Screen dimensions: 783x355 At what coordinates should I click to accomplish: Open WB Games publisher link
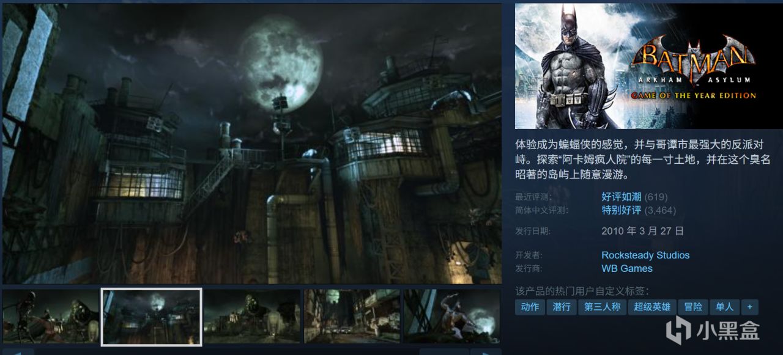pyautogui.click(x=627, y=269)
